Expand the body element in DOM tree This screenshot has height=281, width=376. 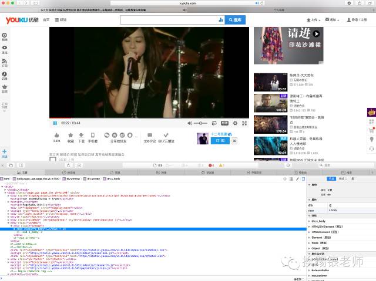pyautogui.click(x=5, y=192)
